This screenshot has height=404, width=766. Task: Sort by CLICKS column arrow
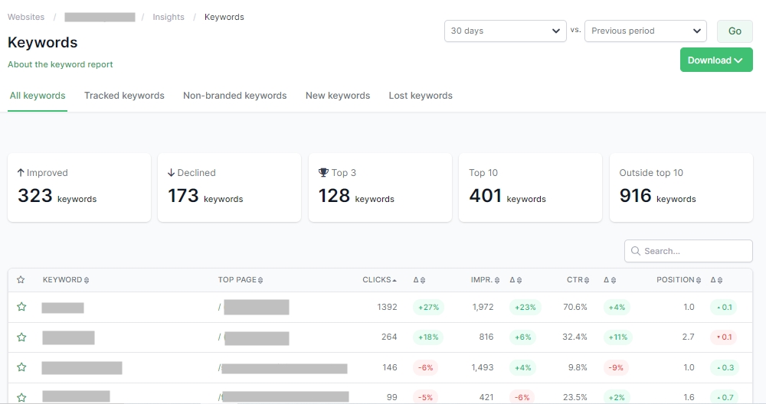pyautogui.click(x=394, y=280)
